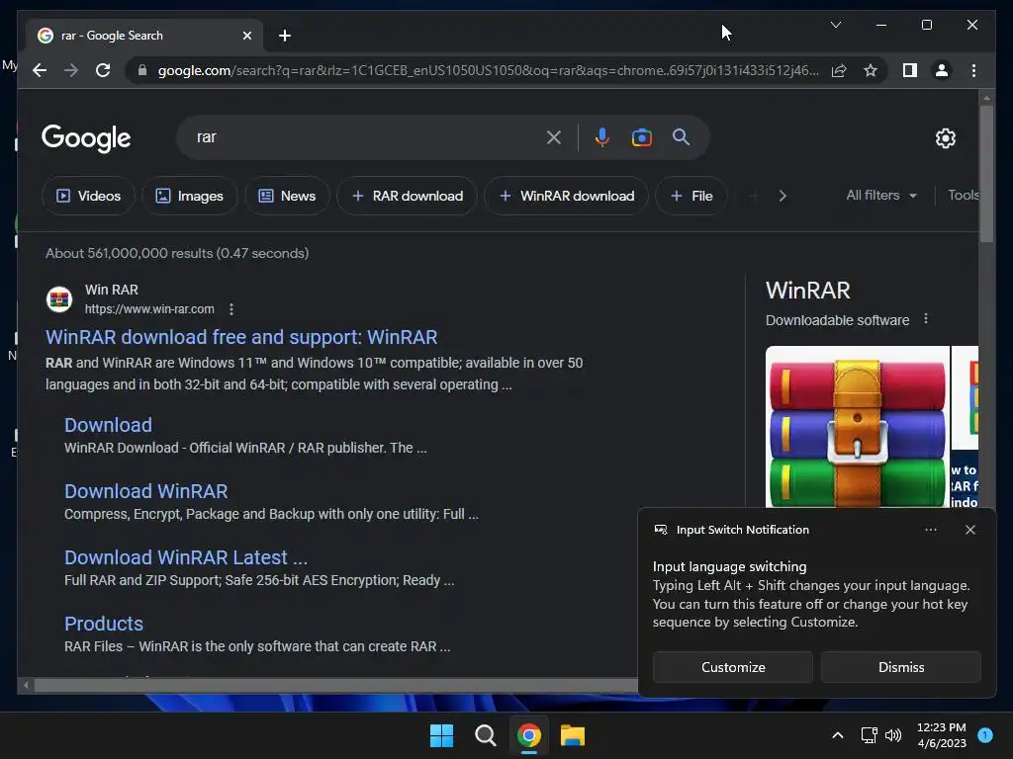This screenshot has width=1013, height=759.
Task: Click Chrome's forward navigation arrow
Action: click(71, 70)
